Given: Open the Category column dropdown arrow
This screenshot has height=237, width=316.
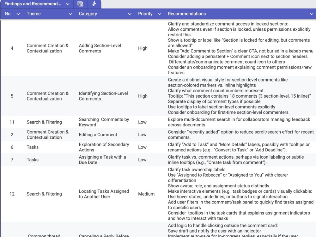Looking at the screenshot, I should (x=130, y=14).
